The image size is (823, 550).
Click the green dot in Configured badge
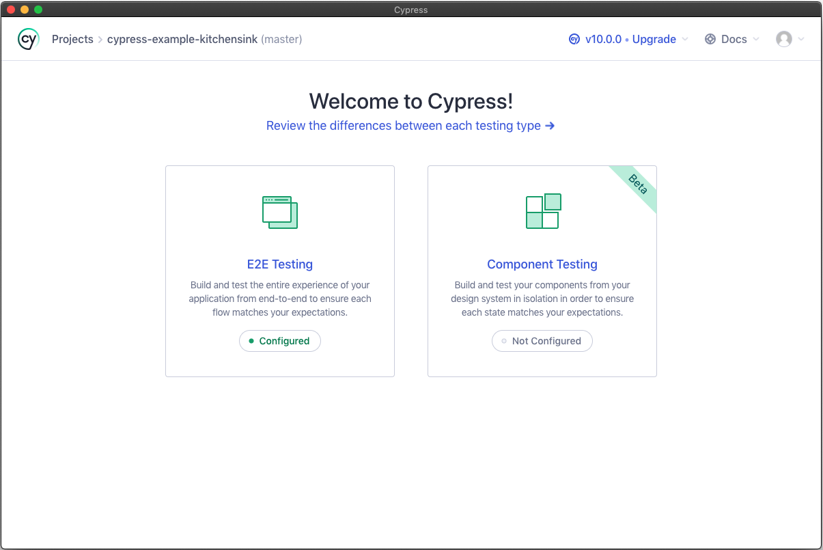point(251,341)
